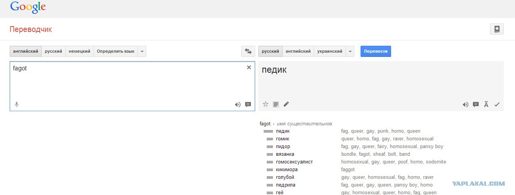Swap source and target languages

coord(248,51)
